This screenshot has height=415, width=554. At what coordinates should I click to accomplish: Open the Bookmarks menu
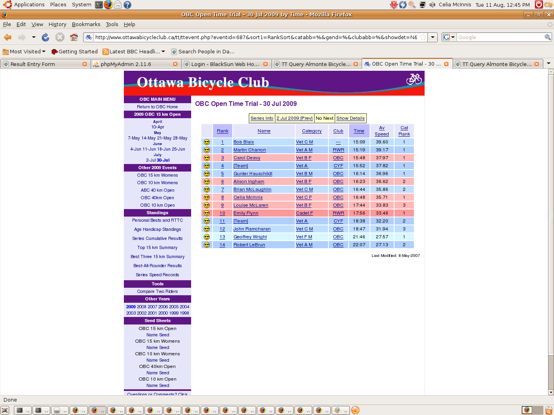86,24
